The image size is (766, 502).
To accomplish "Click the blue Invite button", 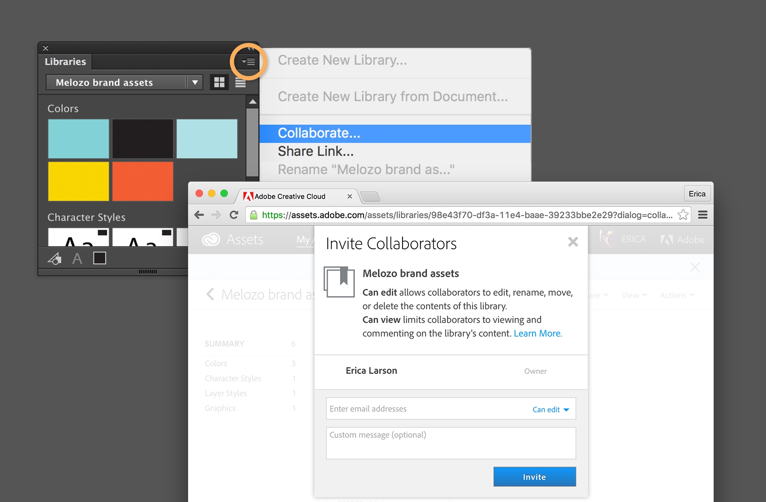I will click(534, 477).
